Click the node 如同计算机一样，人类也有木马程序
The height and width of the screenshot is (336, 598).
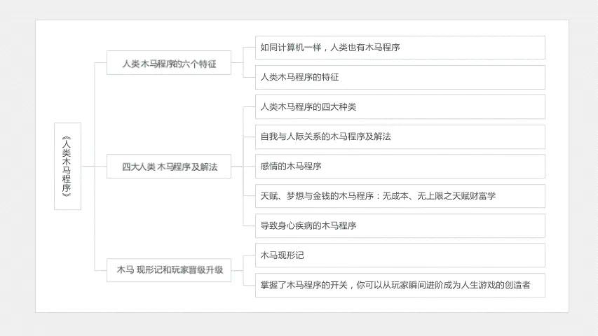400,48
